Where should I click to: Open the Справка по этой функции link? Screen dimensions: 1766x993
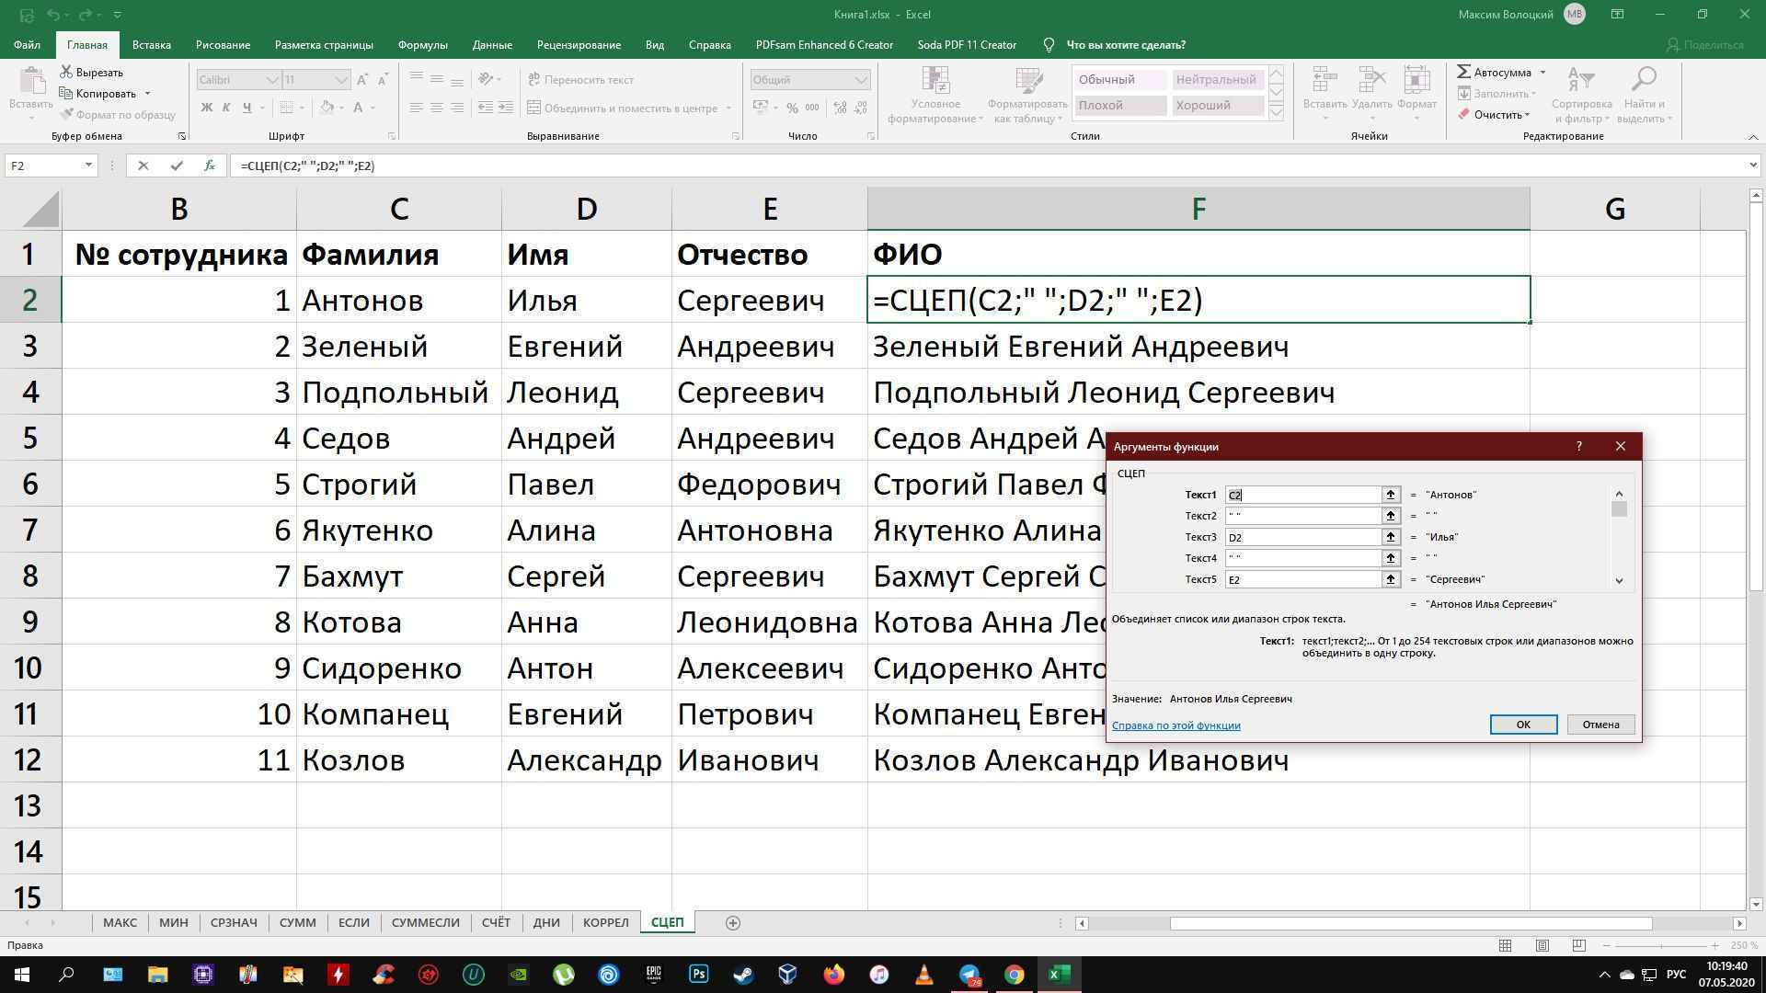pos(1175,725)
